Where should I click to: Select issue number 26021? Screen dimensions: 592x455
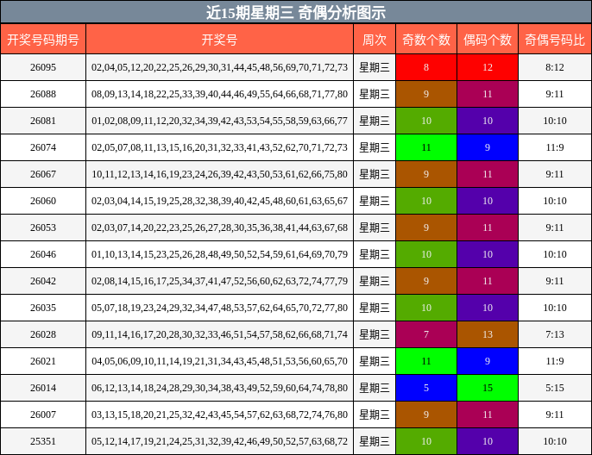tap(43, 361)
